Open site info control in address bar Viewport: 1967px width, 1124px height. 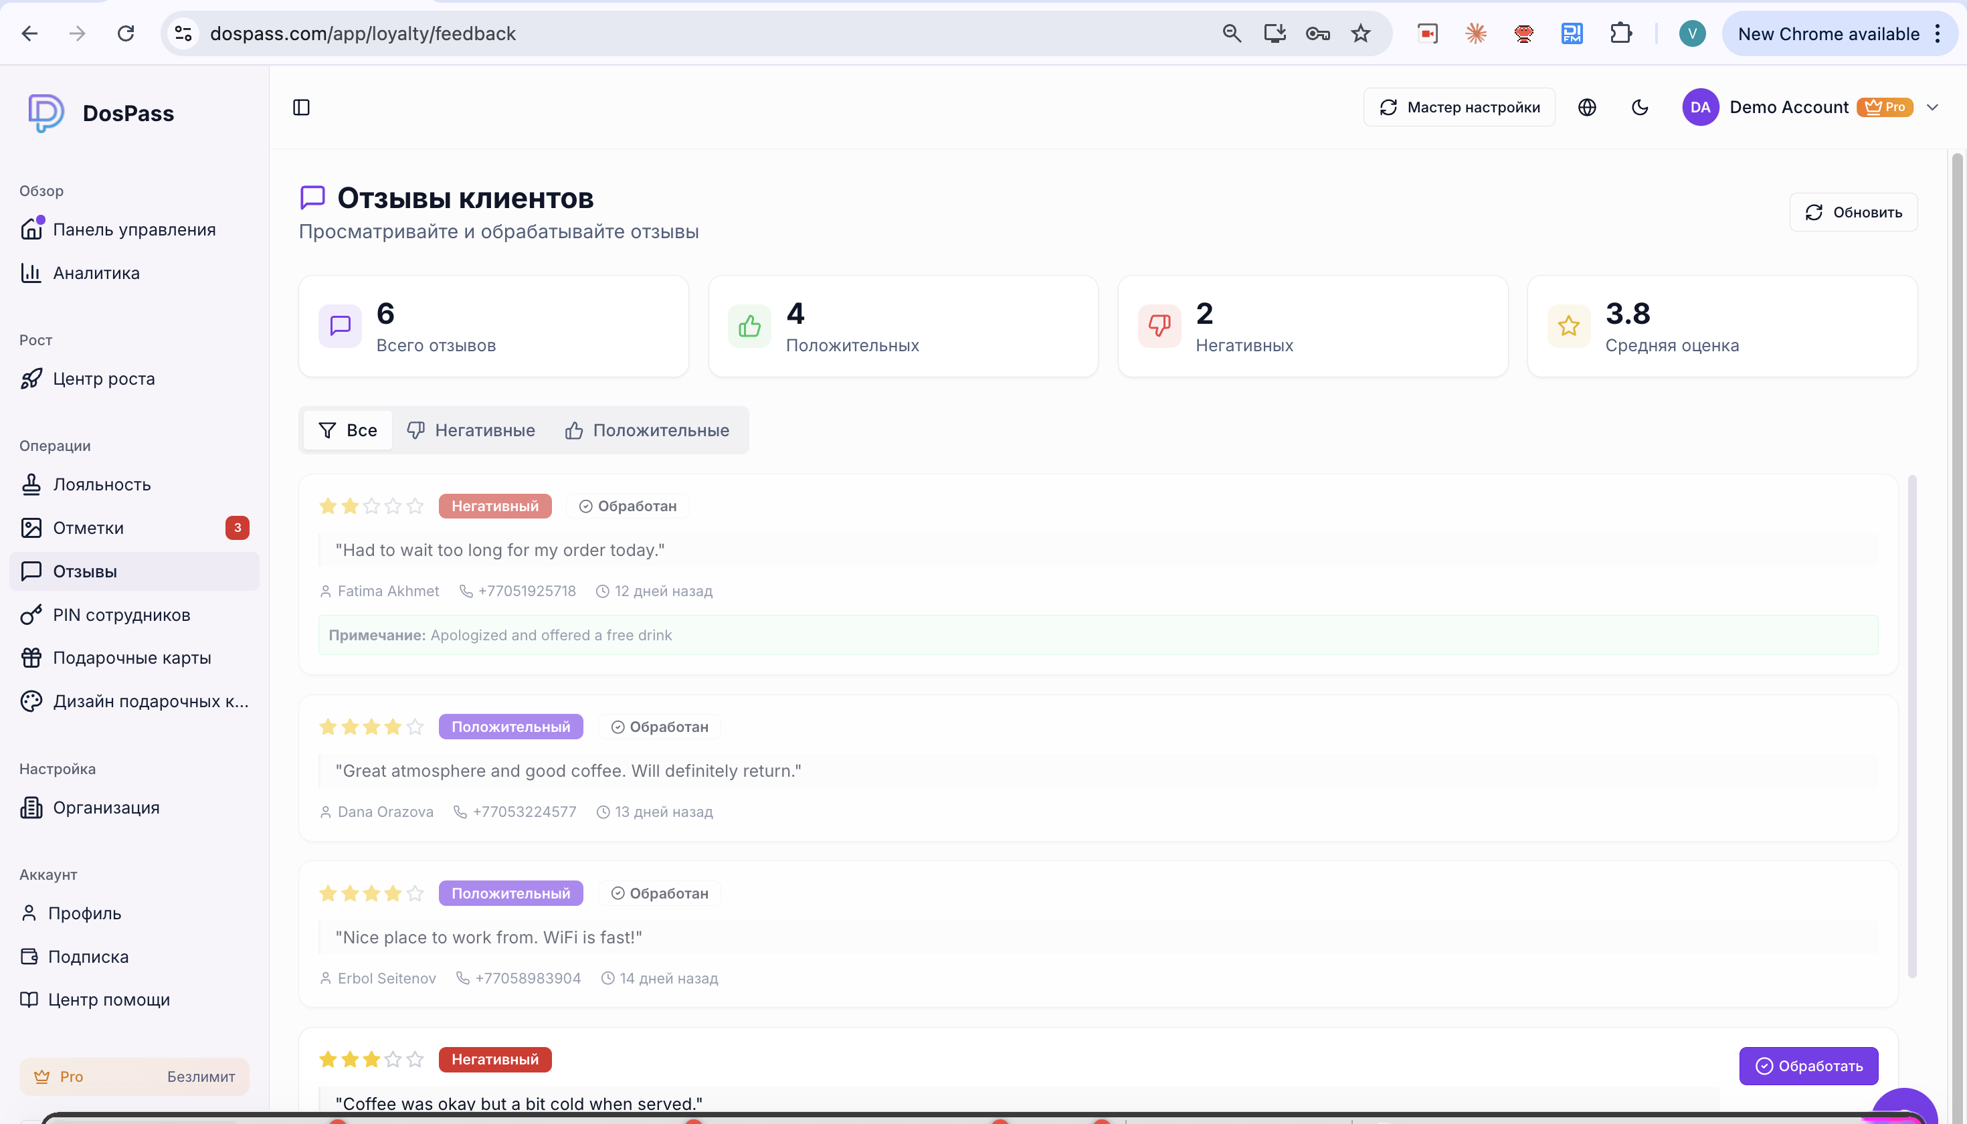tap(183, 34)
